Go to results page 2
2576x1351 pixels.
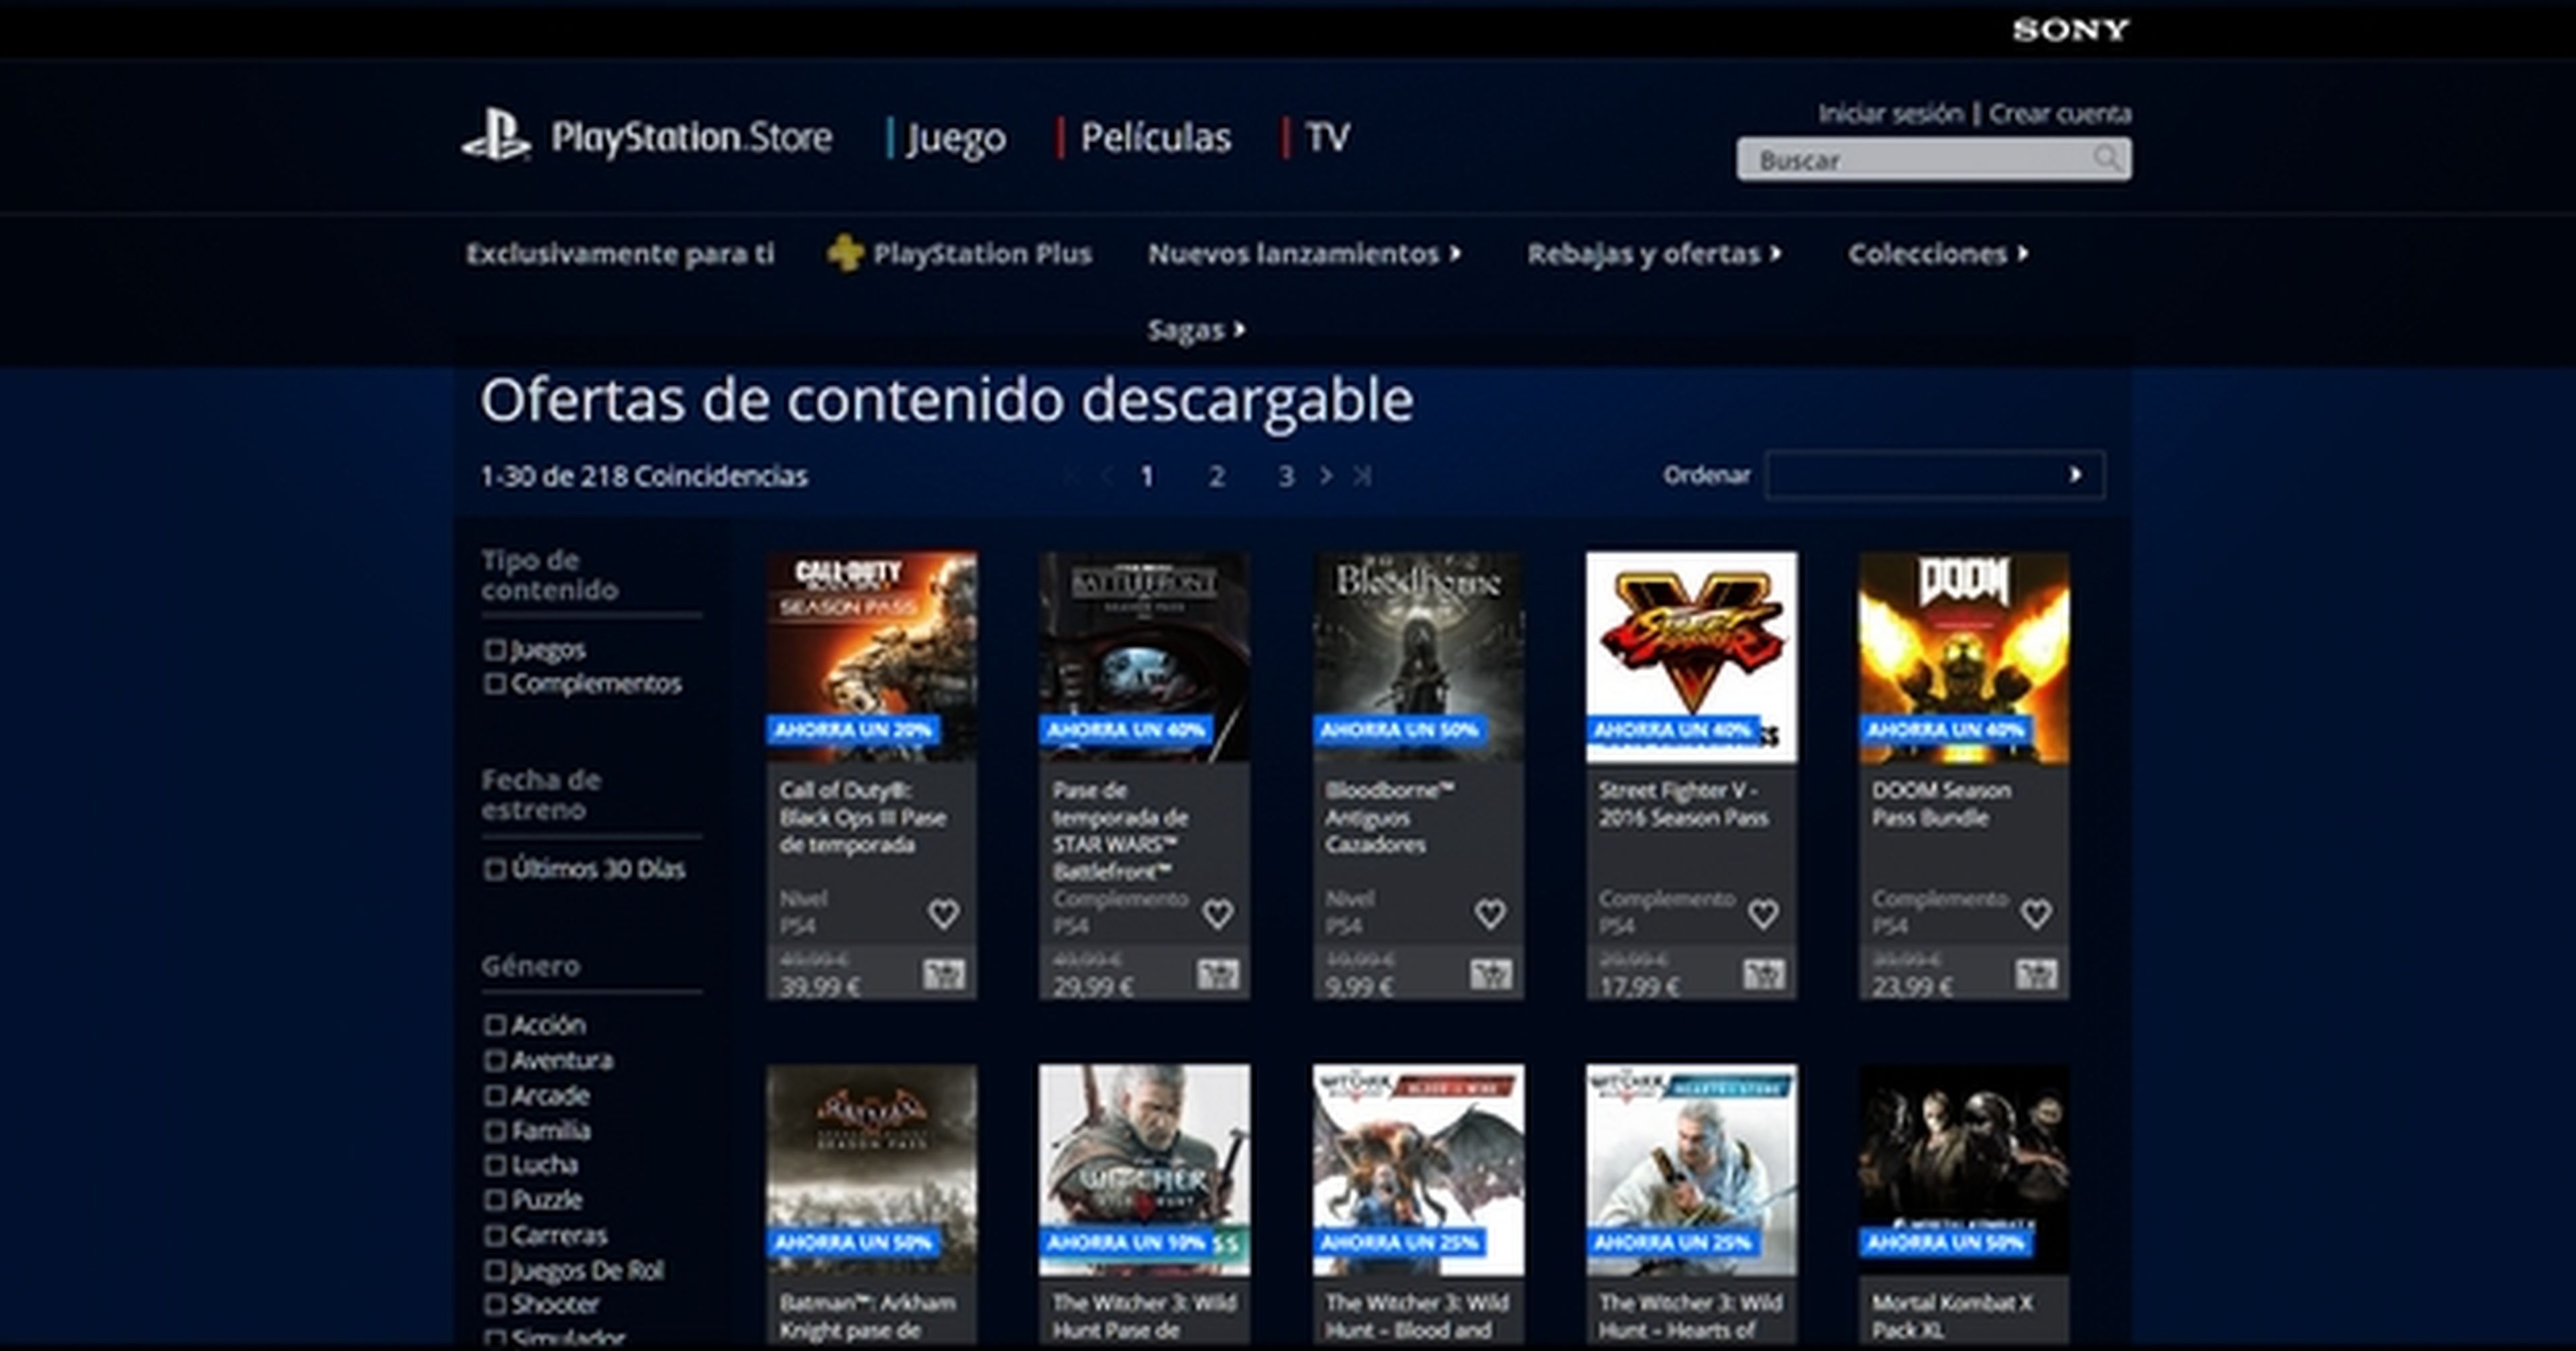pos(1217,477)
